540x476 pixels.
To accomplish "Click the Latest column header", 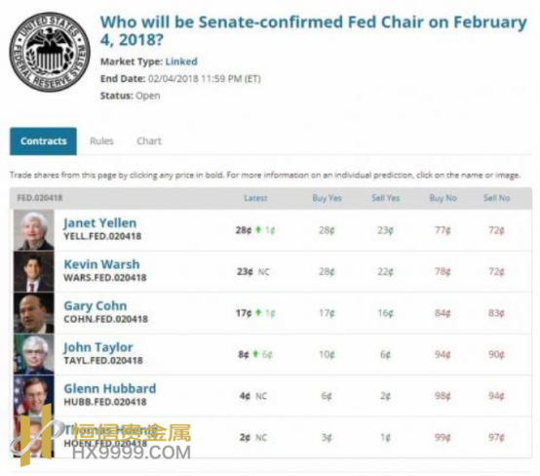I will pyautogui.click(x=255, y=198).
